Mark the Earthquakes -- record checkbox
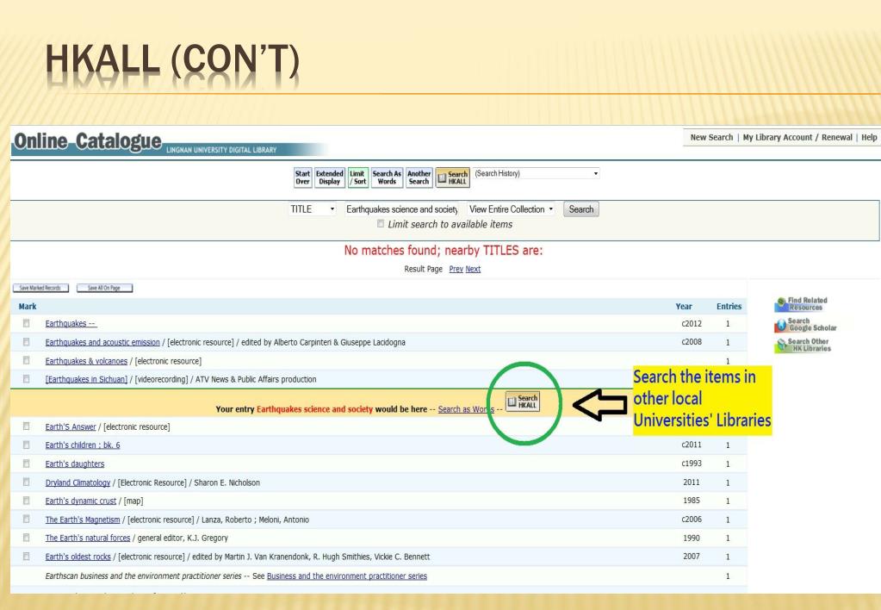 coord(27,323)
